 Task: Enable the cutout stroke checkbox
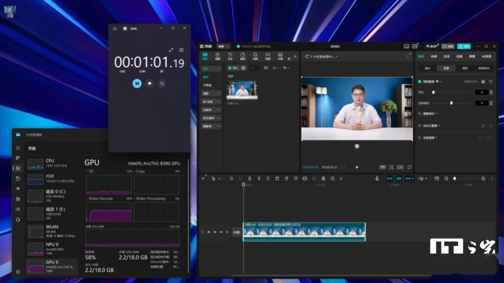(420, 113)
